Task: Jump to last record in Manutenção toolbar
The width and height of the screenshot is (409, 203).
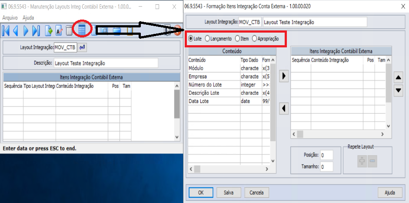Action: click(x=36, y=30)
